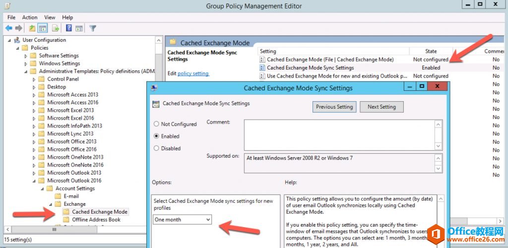Collapse the Microsoft Outlook 2016 tree node

coord(34,181)
